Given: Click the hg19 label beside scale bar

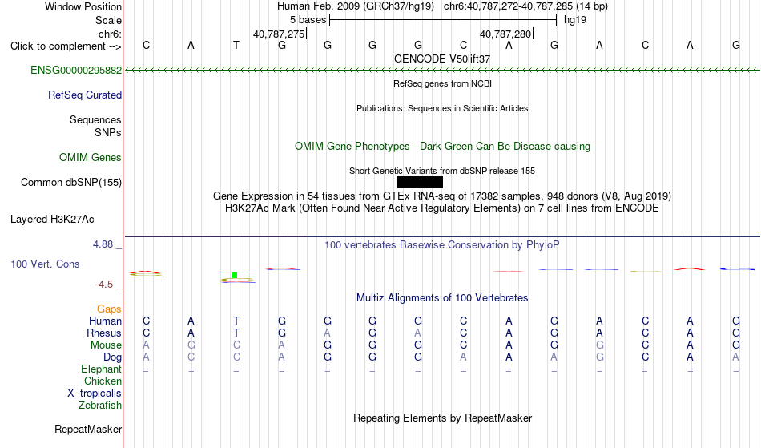Looking at the screenshot, I should tap(575, 20).
